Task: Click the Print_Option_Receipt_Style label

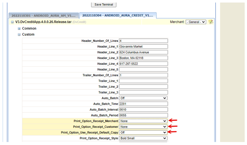Action: point(99,138)
